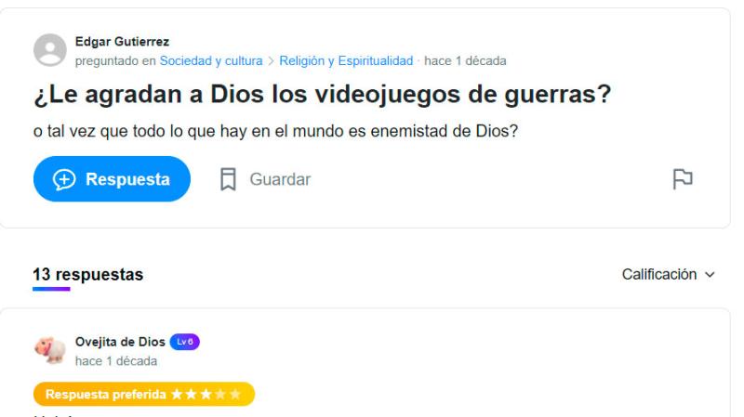Open the Religión y Espiritualidad link
Screen dimensions: 744x417
click(x=346, y=61)
